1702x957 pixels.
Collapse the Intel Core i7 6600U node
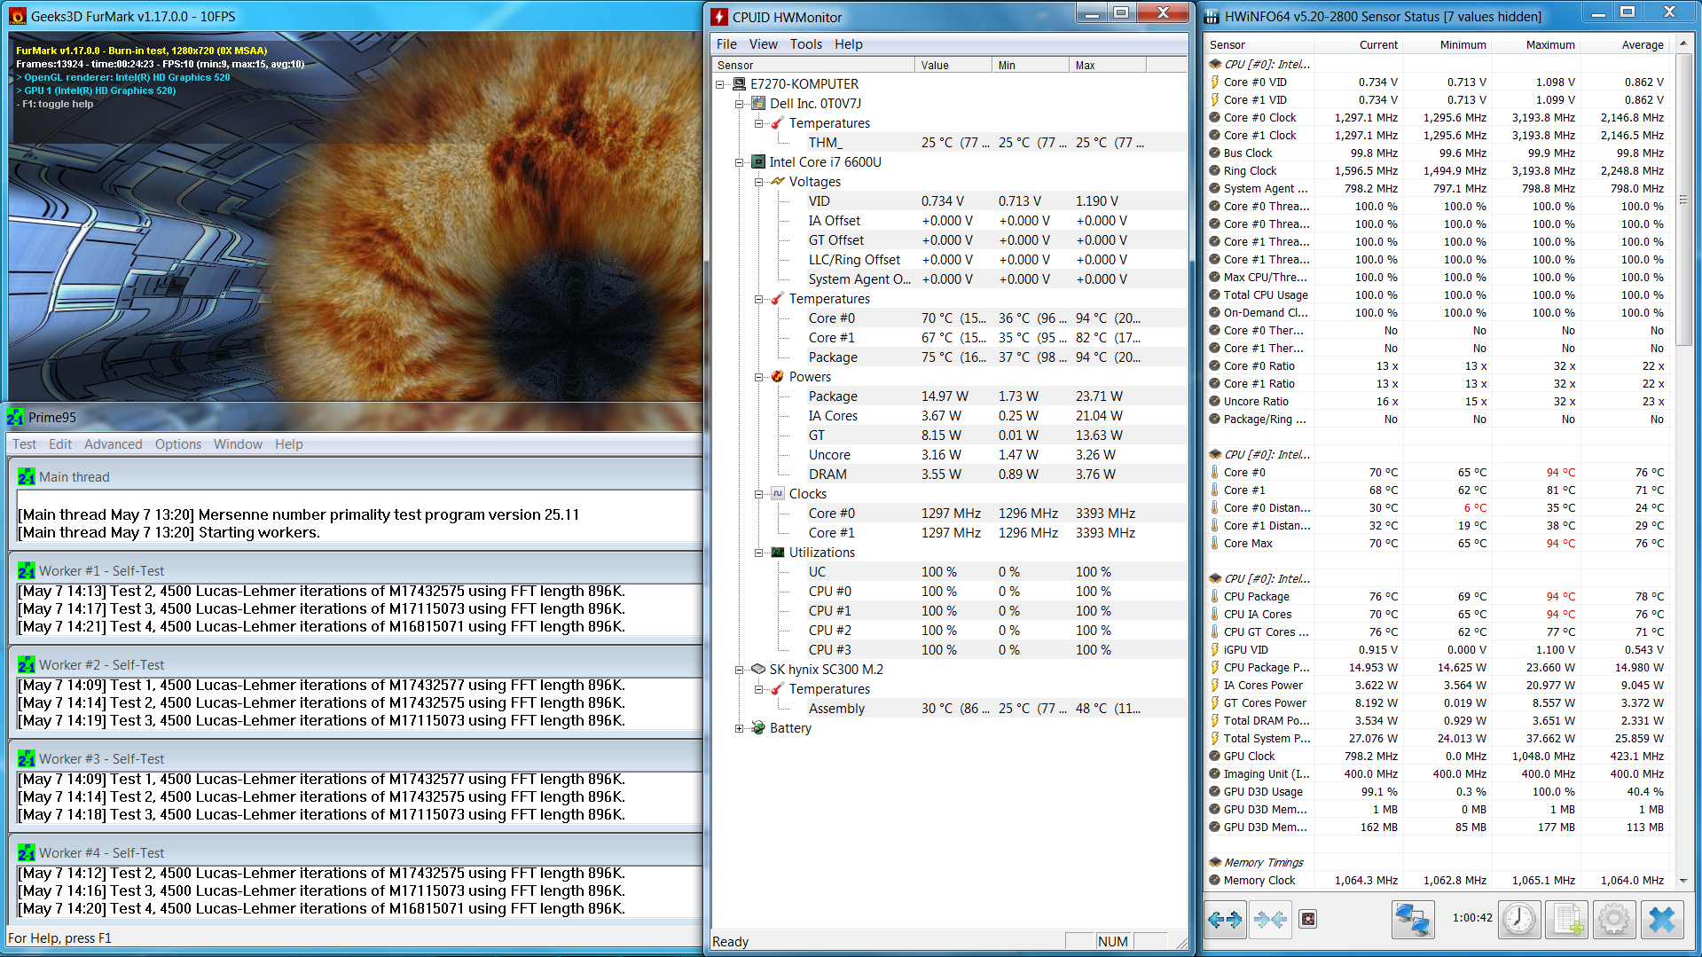740,162
